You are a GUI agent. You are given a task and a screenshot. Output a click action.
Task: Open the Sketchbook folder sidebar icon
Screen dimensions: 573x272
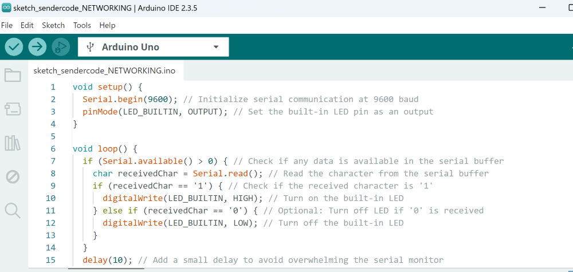[x=13, y=75]
